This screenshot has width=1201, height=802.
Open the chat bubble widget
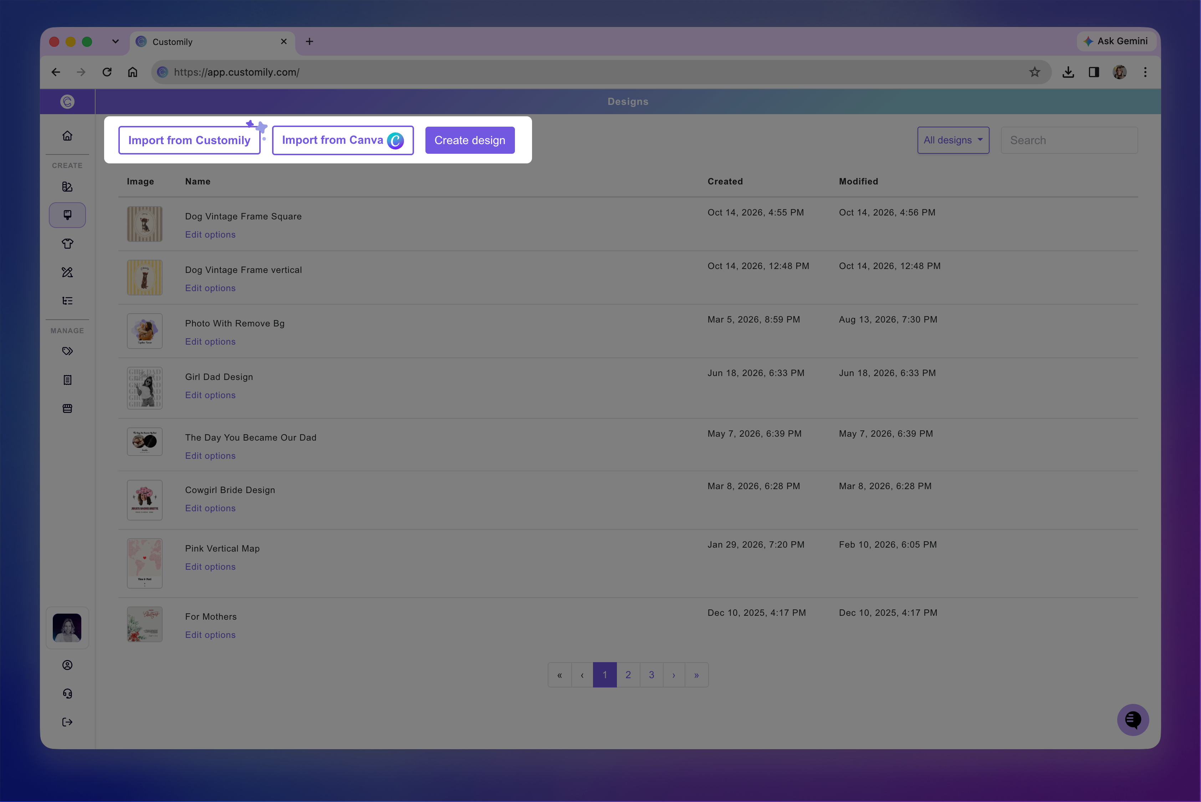(1133, 720)
